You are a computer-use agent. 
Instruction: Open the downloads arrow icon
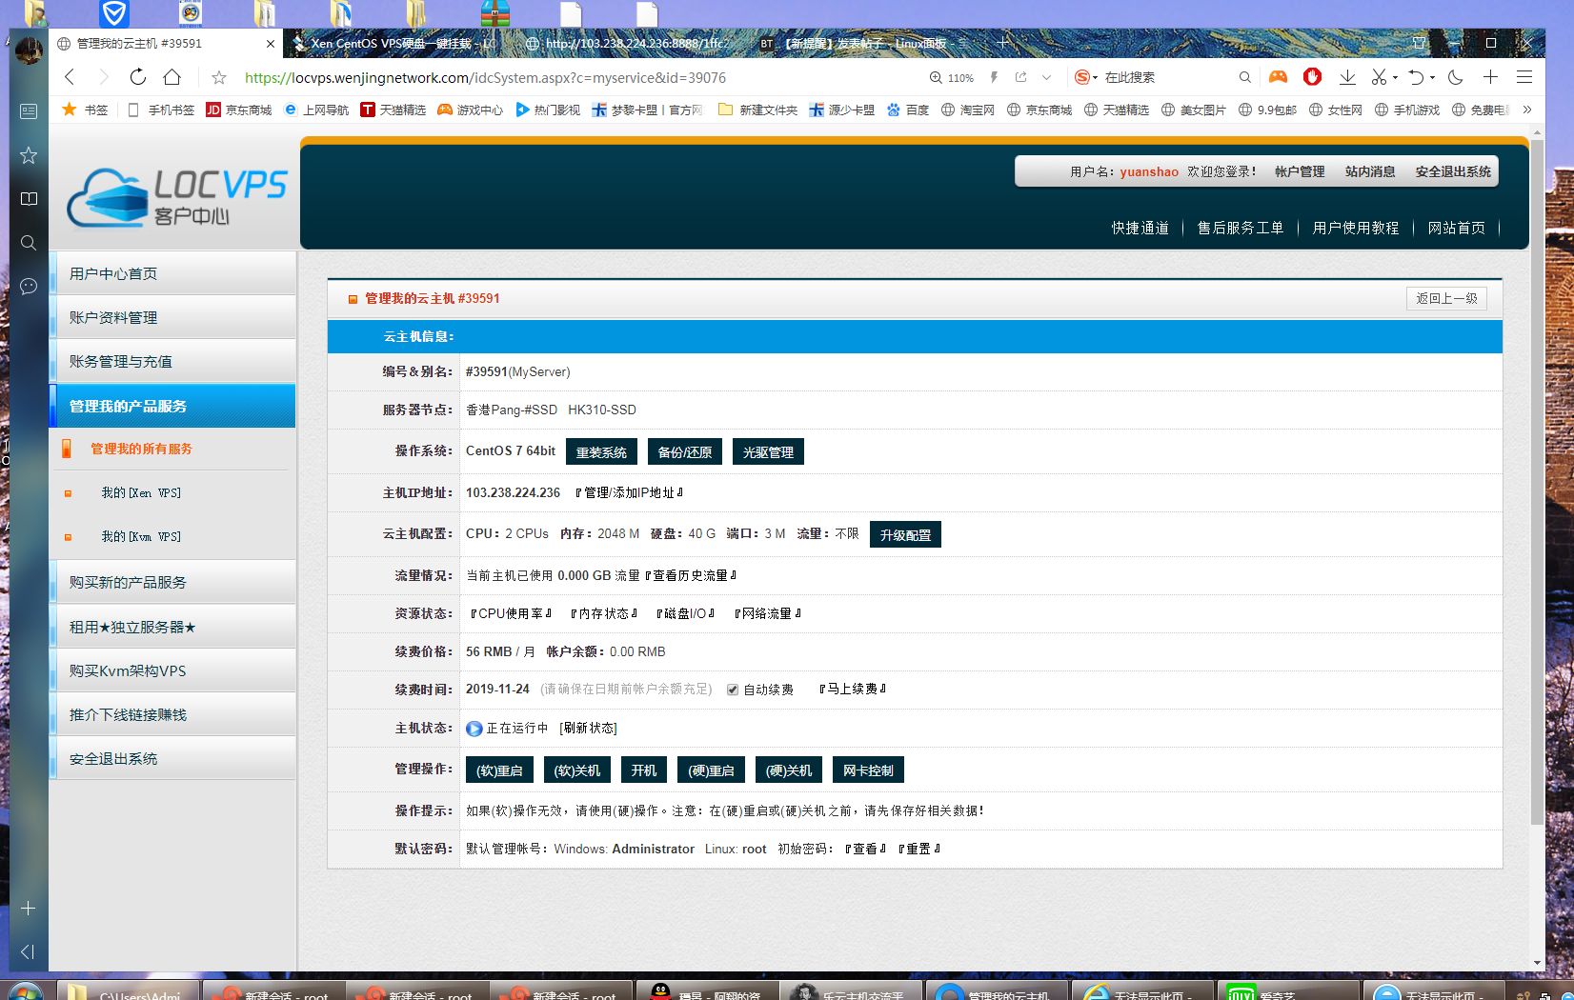tap(1347, 77)
